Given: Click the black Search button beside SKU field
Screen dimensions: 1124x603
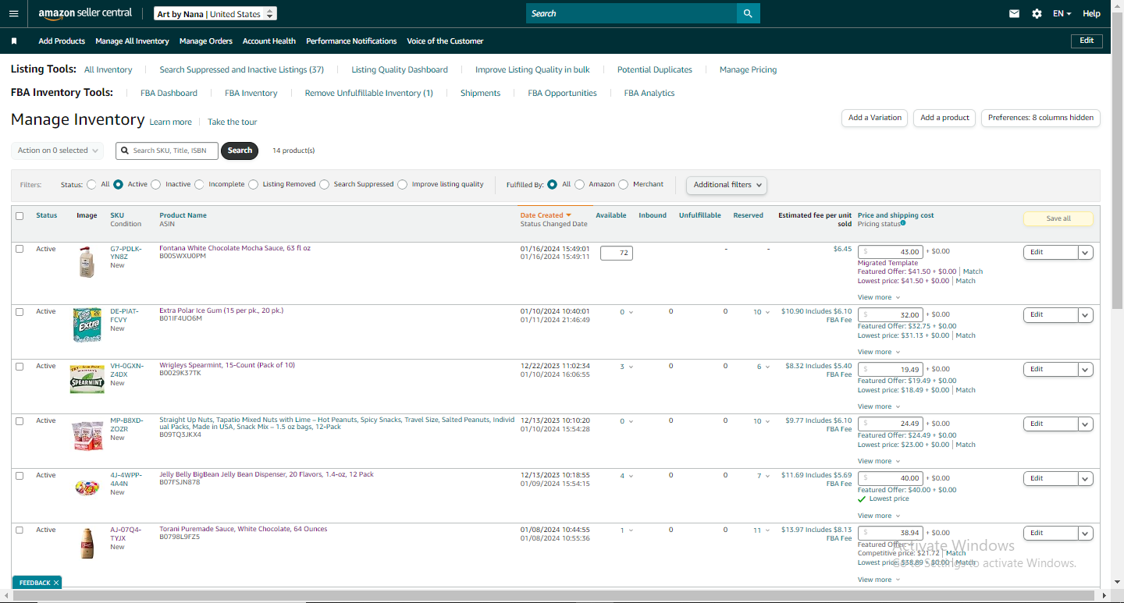Looking at the screenshot, I should point(240,151).
